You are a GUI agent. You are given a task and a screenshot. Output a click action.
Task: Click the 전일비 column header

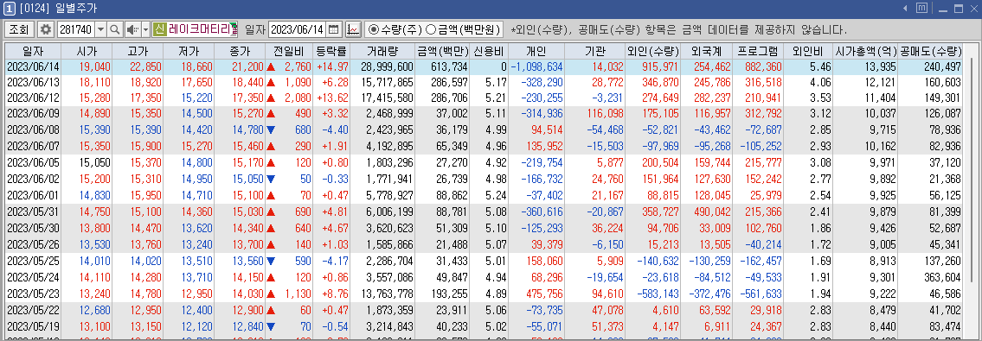click(x=288, y=51)
